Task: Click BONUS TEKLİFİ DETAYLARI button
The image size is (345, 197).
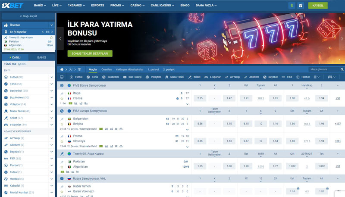Action: coord(90,53)
